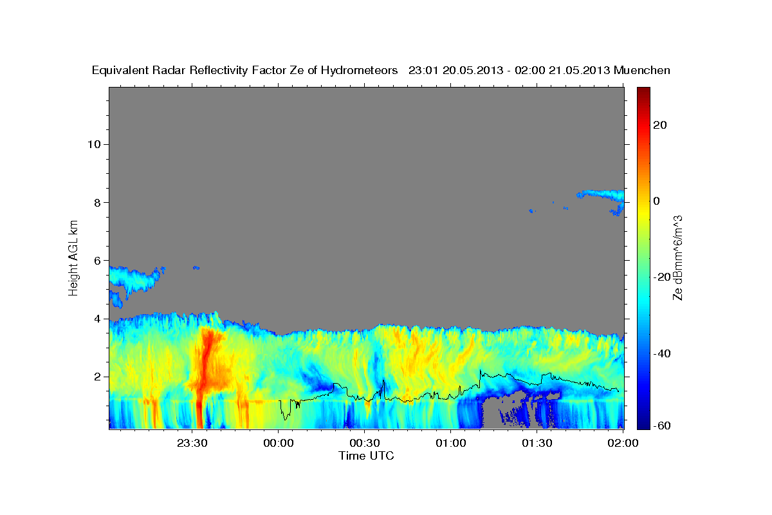Click the height tick label '2' on left axis
The height and width of the screenshot is (515, 772).
point(96,377)
